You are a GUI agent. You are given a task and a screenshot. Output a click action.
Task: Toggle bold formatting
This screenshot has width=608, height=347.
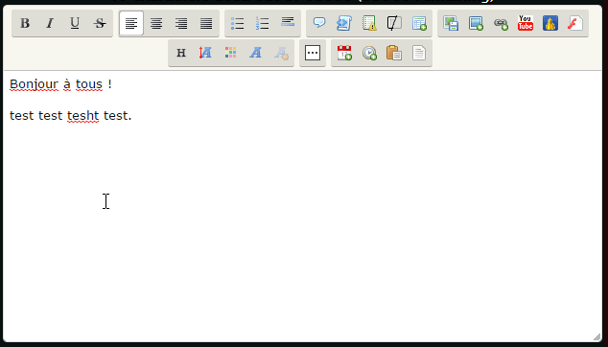point(25,23)
